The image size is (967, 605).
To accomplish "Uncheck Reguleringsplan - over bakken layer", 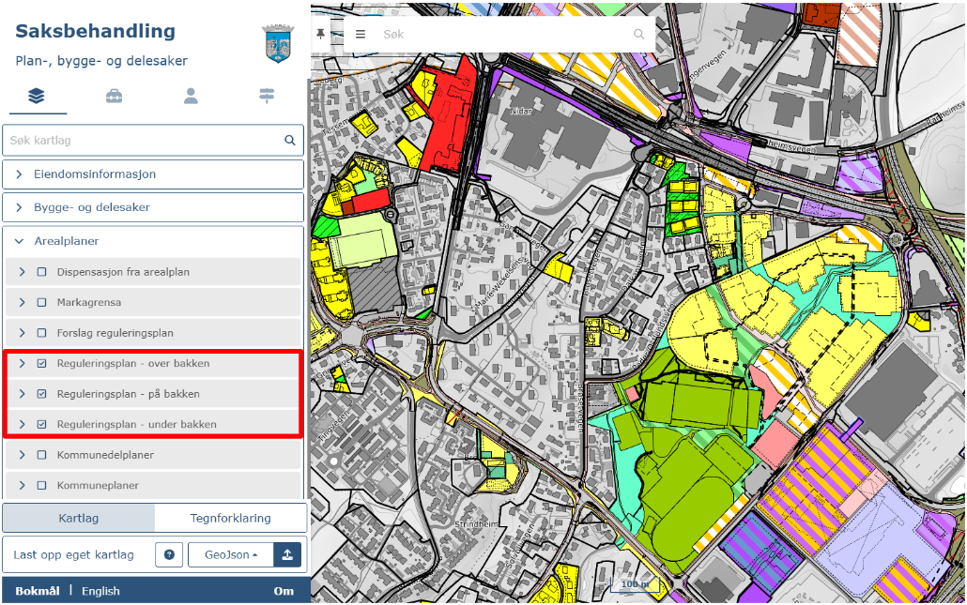I will (41, 364).
